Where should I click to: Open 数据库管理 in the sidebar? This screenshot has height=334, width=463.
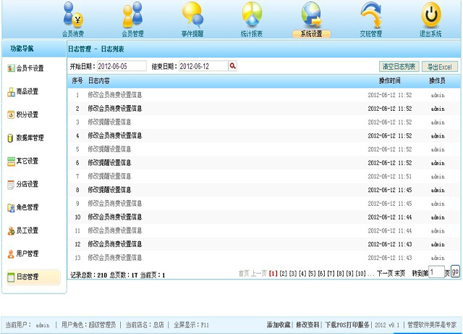point(30,138)
